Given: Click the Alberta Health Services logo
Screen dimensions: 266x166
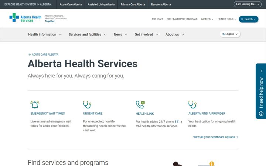Looking at the screenshot, I should 25,18.
